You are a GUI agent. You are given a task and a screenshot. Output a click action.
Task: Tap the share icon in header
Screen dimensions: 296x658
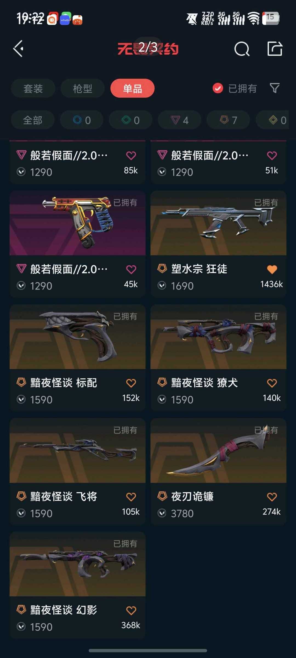(x=275, y=49)
